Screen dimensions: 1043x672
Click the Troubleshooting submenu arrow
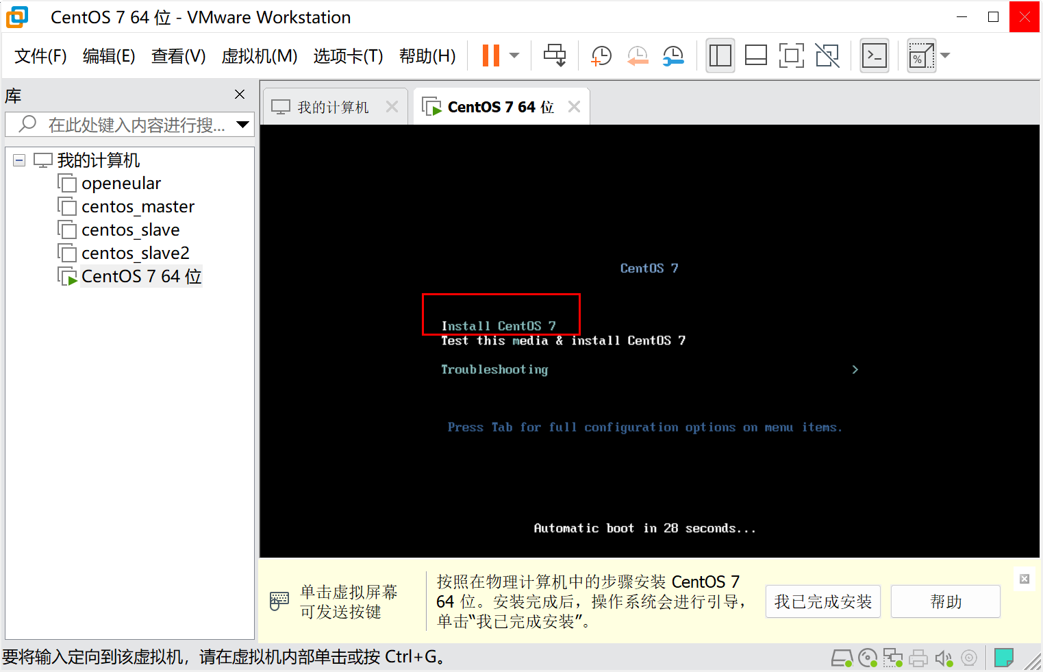(855, 369)
